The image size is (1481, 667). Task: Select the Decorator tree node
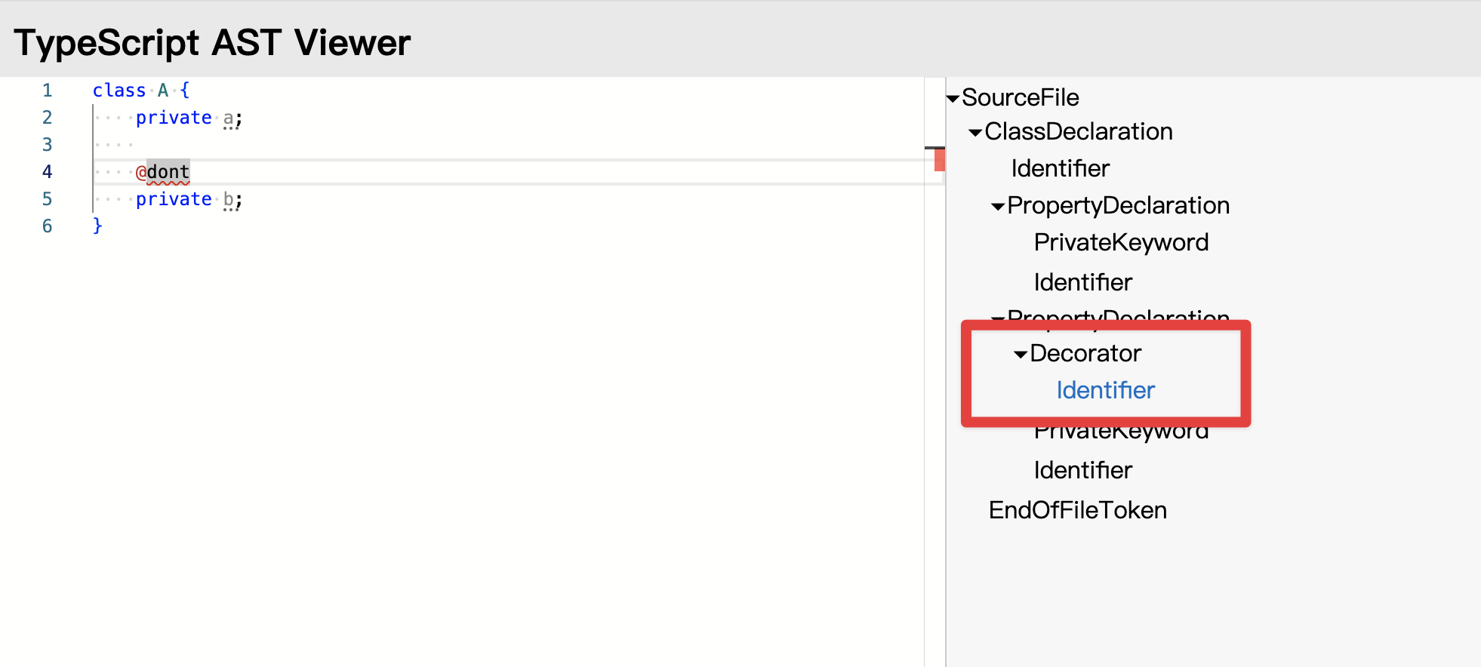click(x=1085, y=353)
